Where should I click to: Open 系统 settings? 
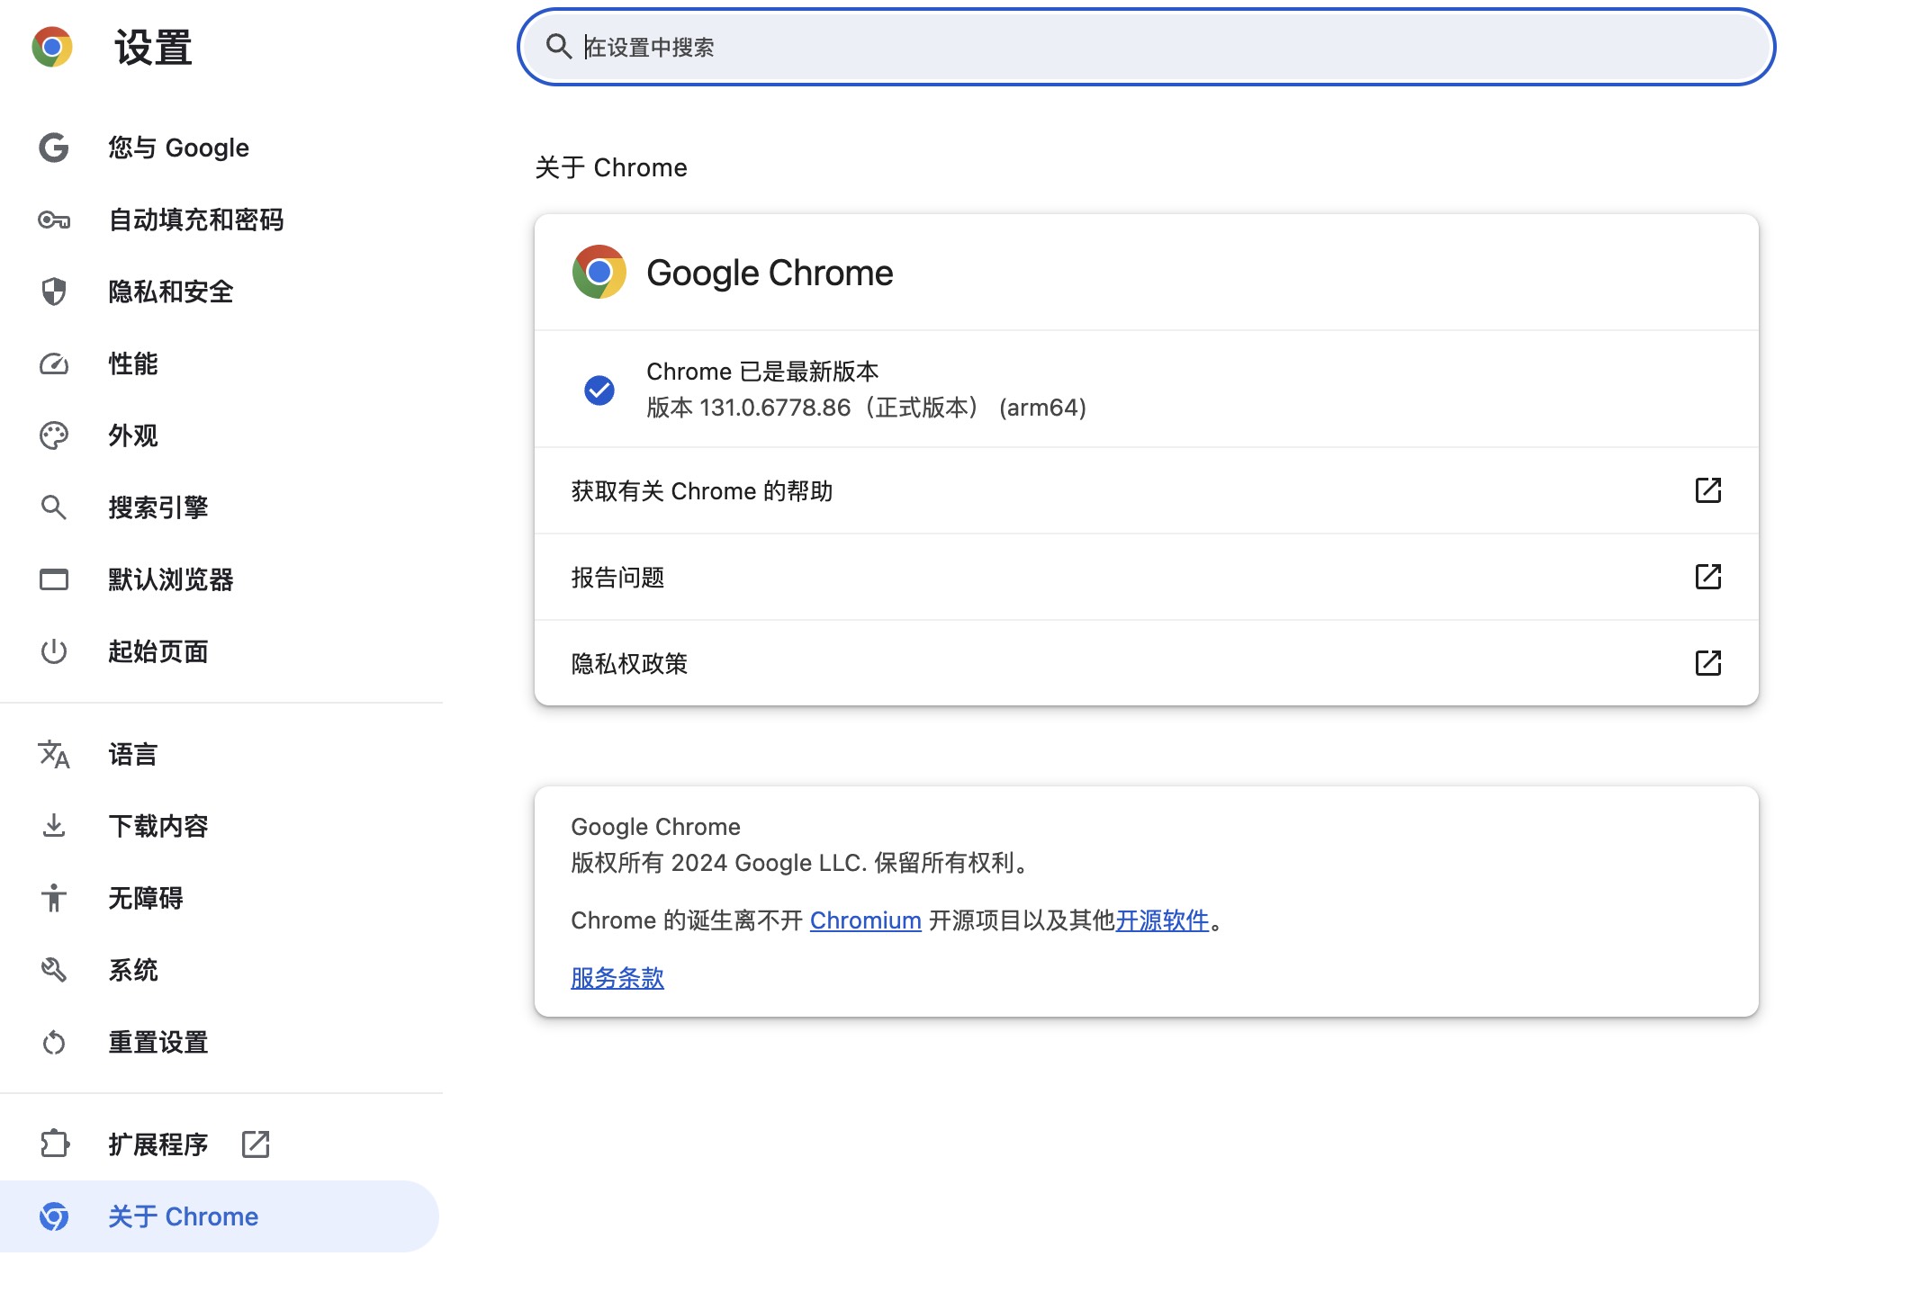coord(220,970)
